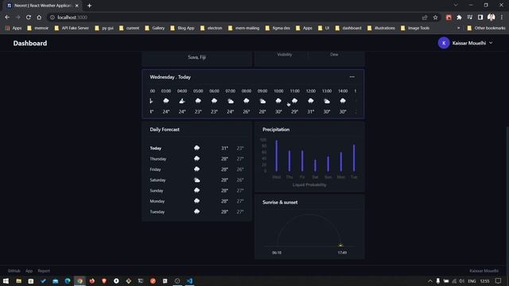Open the Chrome three-dot menu

click(x=502, y=17)
